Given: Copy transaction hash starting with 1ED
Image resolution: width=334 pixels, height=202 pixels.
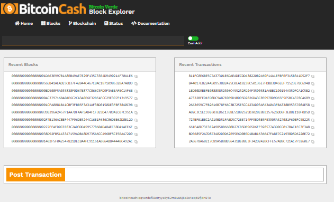Looking at the screenshot, I should tap(313, 91).
